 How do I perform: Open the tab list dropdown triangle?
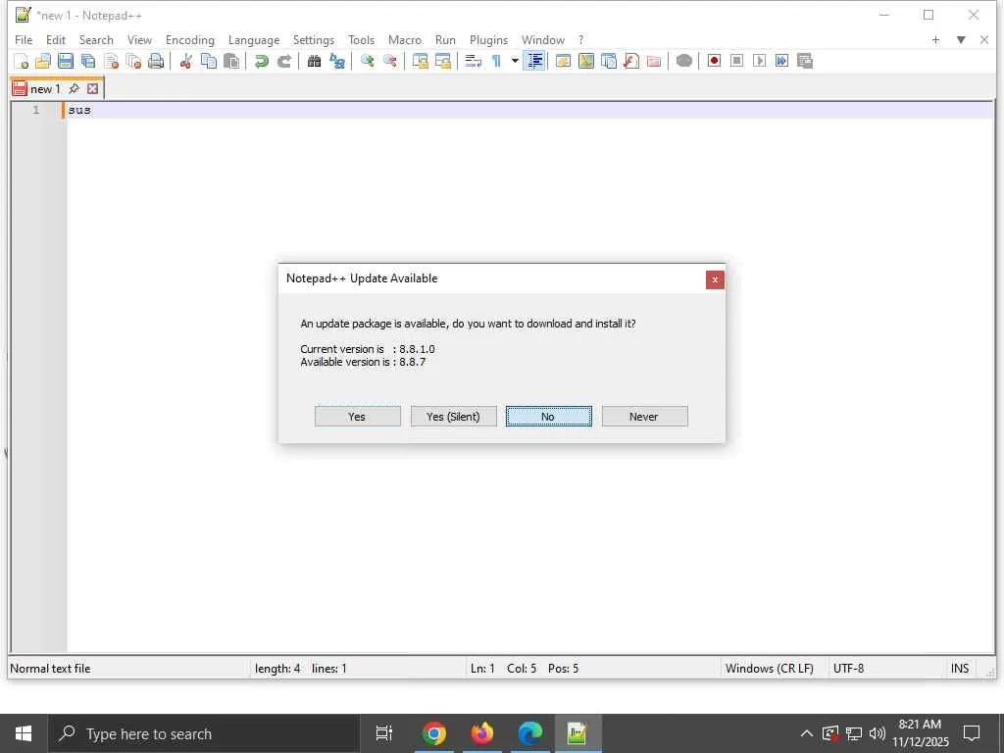[x=961, y=39]
